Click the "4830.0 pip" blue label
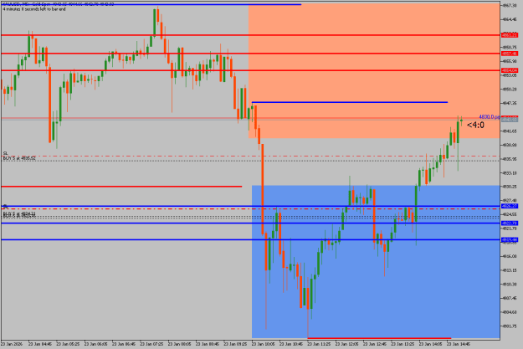 [490, 117]
